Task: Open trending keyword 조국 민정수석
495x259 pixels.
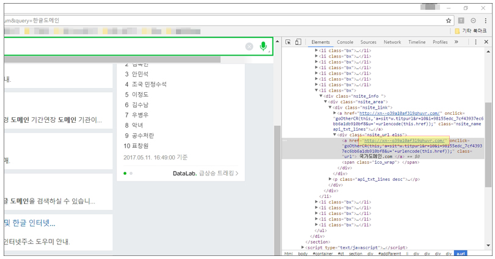Action: (x=149, y=84)
